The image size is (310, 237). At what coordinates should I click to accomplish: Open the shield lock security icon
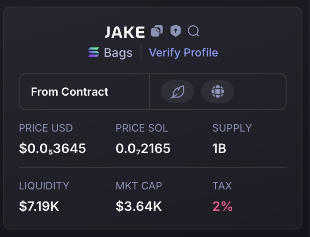pos(176,31)
